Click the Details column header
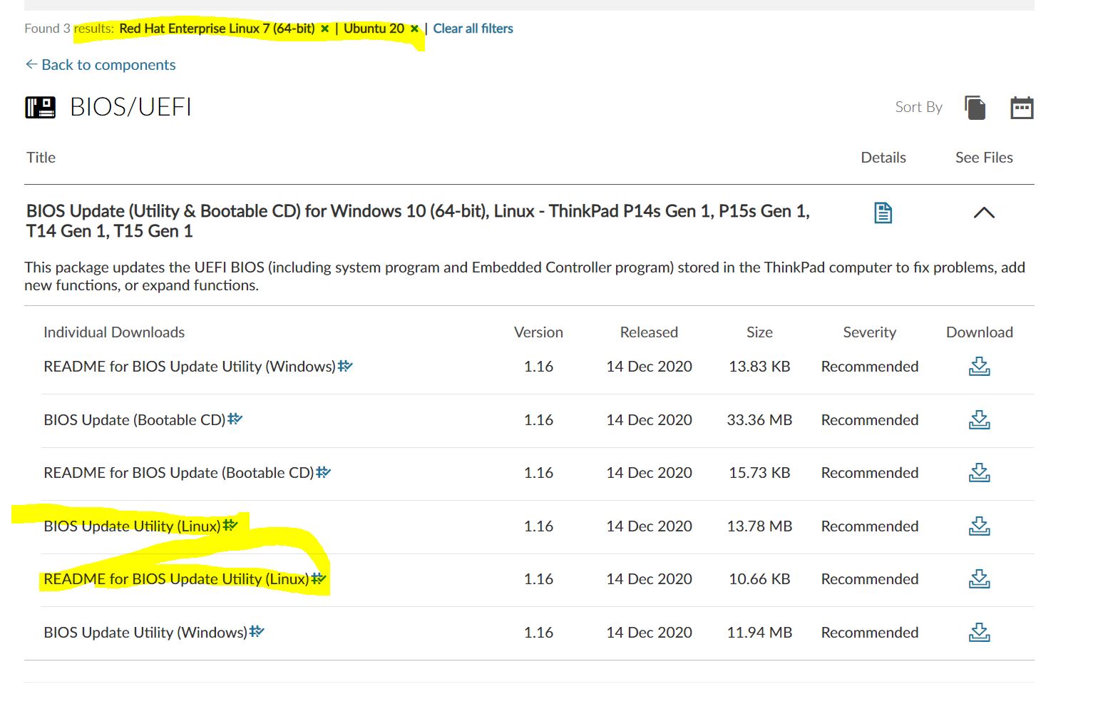 pyautogui.click(x=883, y=158)
